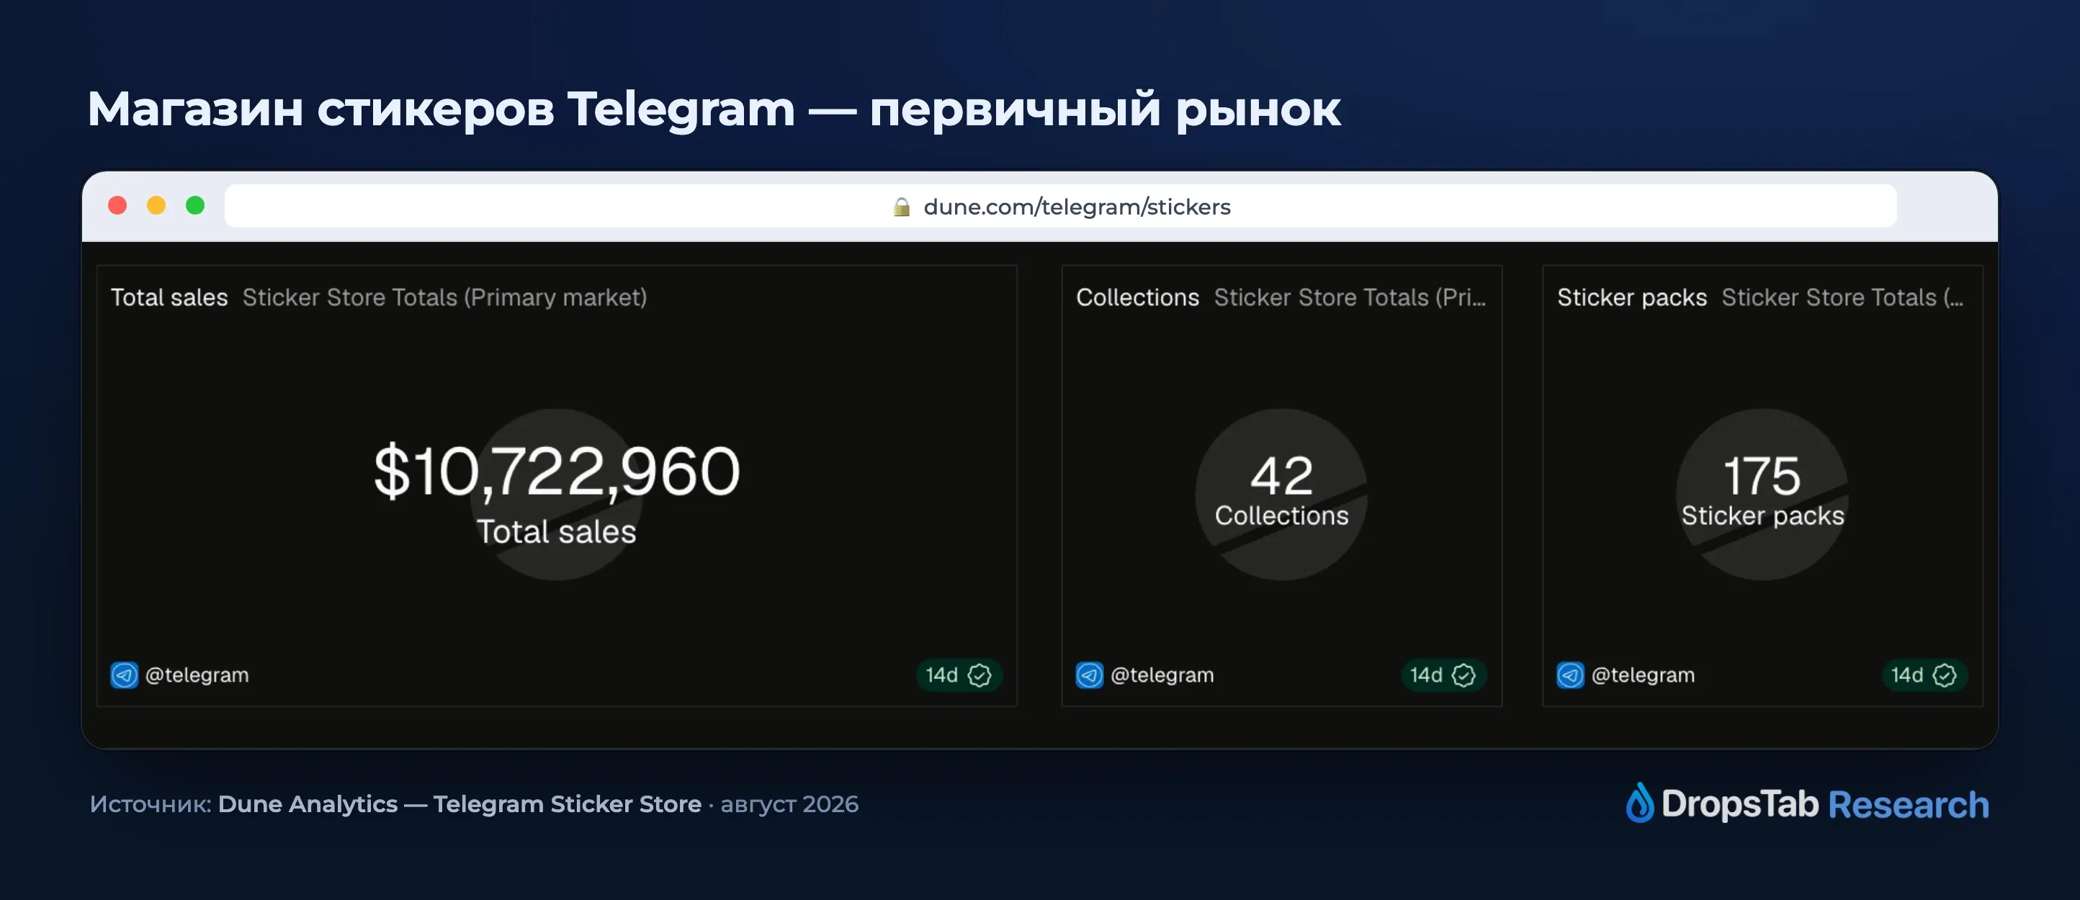The width and height of the screenshot is (2080, 900).
Task: Open @telegram profile in Collections panel
Action: point(1162,675)
